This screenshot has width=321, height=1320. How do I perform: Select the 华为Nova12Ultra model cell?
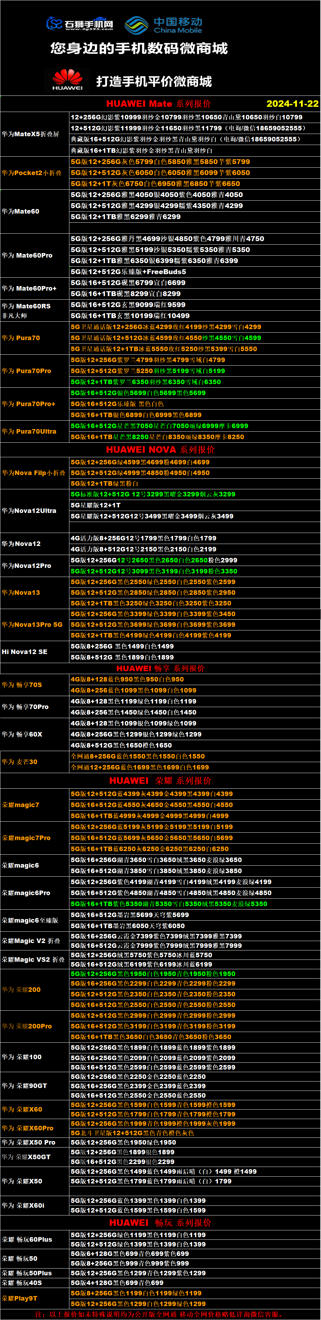[x=34, y=511]
